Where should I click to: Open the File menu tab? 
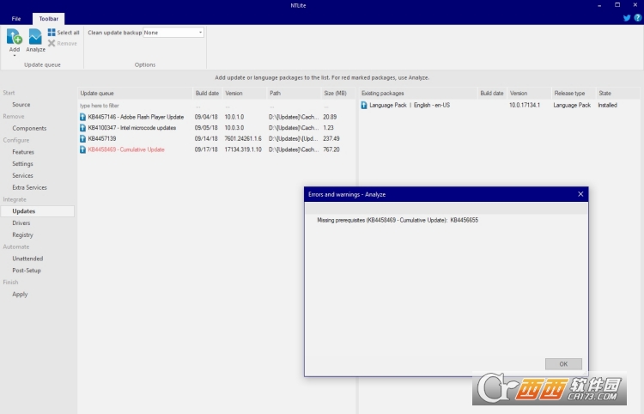[16, 19]
